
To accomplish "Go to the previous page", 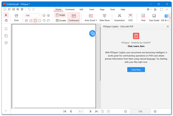I will [71, 111].
